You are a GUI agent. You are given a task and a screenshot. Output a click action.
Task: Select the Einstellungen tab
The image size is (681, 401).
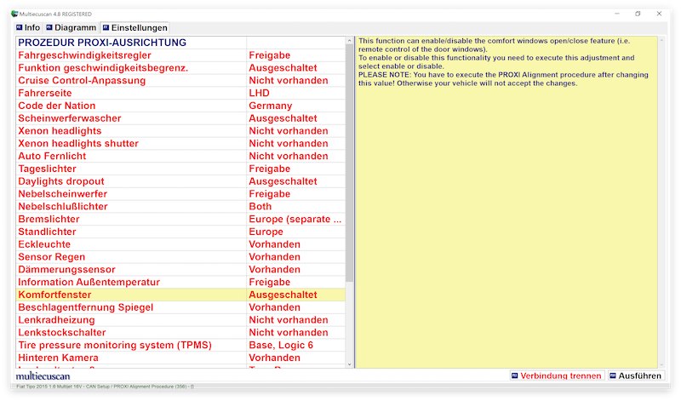pyautogui.click(x=134, y=28)
